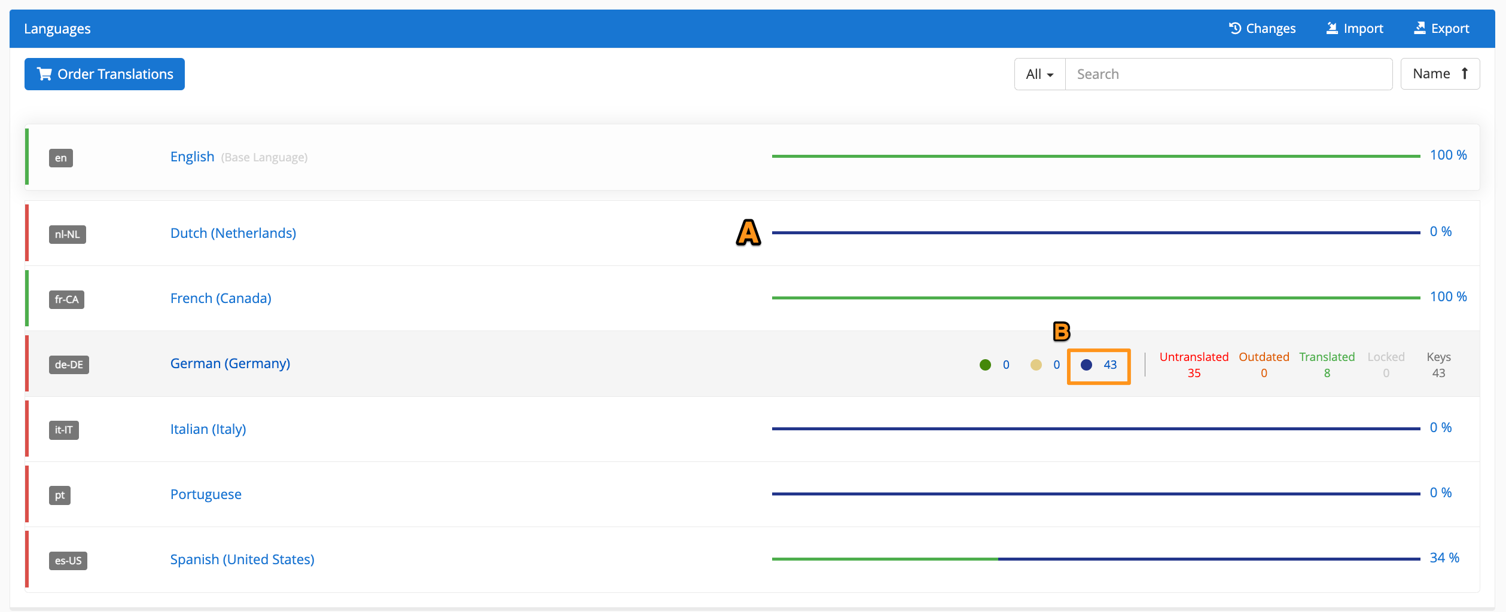Image resolution: width=1506 pixels, height=612 pixels.
Task: Click Locked 0 in German row
Action: tap(1386, 365)
